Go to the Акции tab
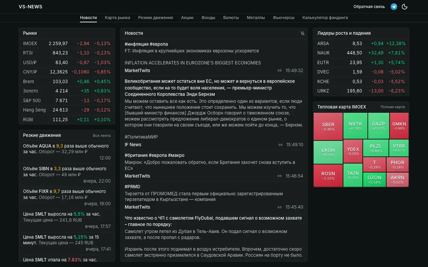Image resolution: width=428 pixels, height=267 pixels. (x=187, y=18)
